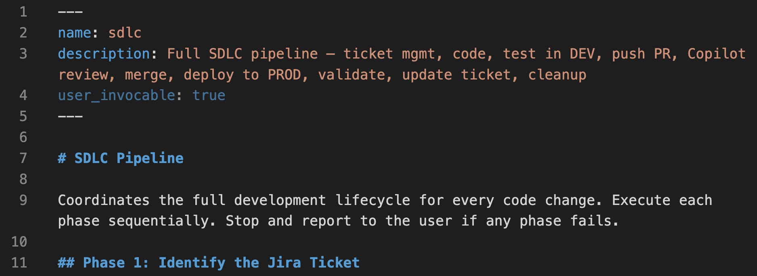Click the opening '---' on line 1
The width and height of the screenshot is (757, 276).
tap(70, 12)
